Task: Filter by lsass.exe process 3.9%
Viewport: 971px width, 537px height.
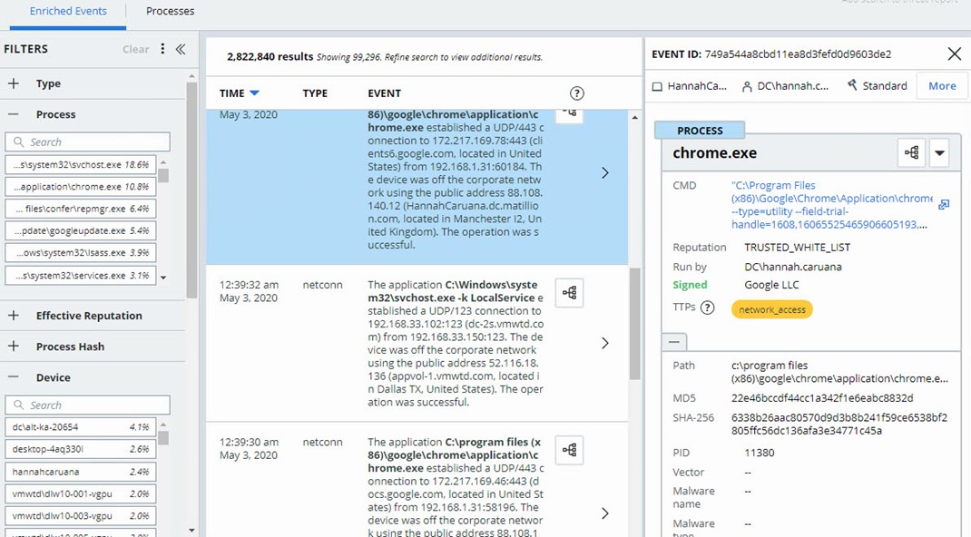Action: (x=81, y=252)
